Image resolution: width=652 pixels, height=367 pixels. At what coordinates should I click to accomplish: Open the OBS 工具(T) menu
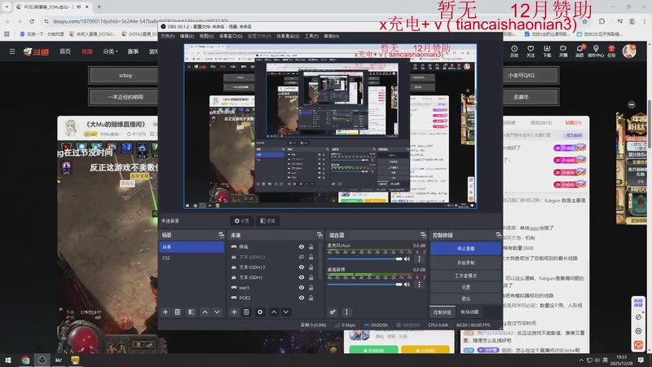point(311,36)
